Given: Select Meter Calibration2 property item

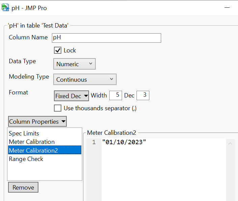Looking at the screenshot, I should pos(33,150).
